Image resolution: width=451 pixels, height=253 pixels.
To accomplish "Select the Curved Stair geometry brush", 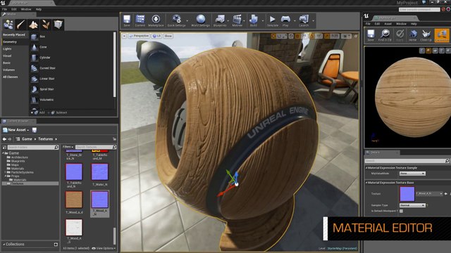I will click(x=47, y=68).
